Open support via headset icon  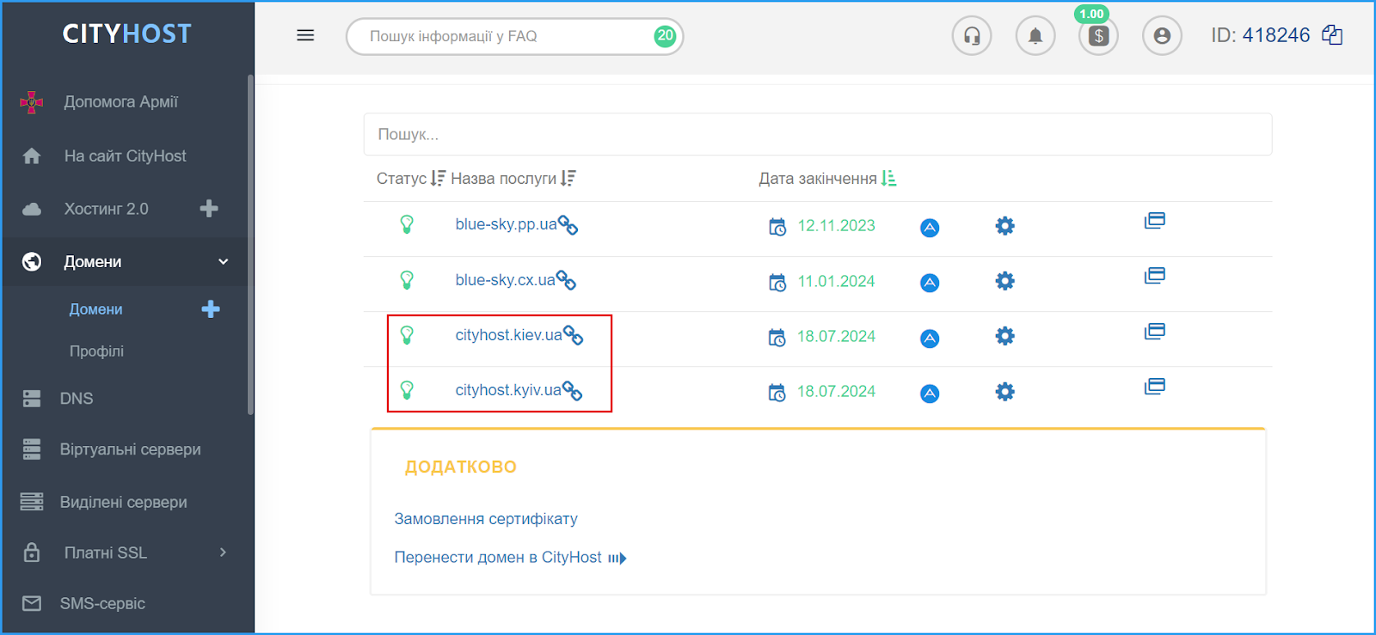(x=972, y=36)
